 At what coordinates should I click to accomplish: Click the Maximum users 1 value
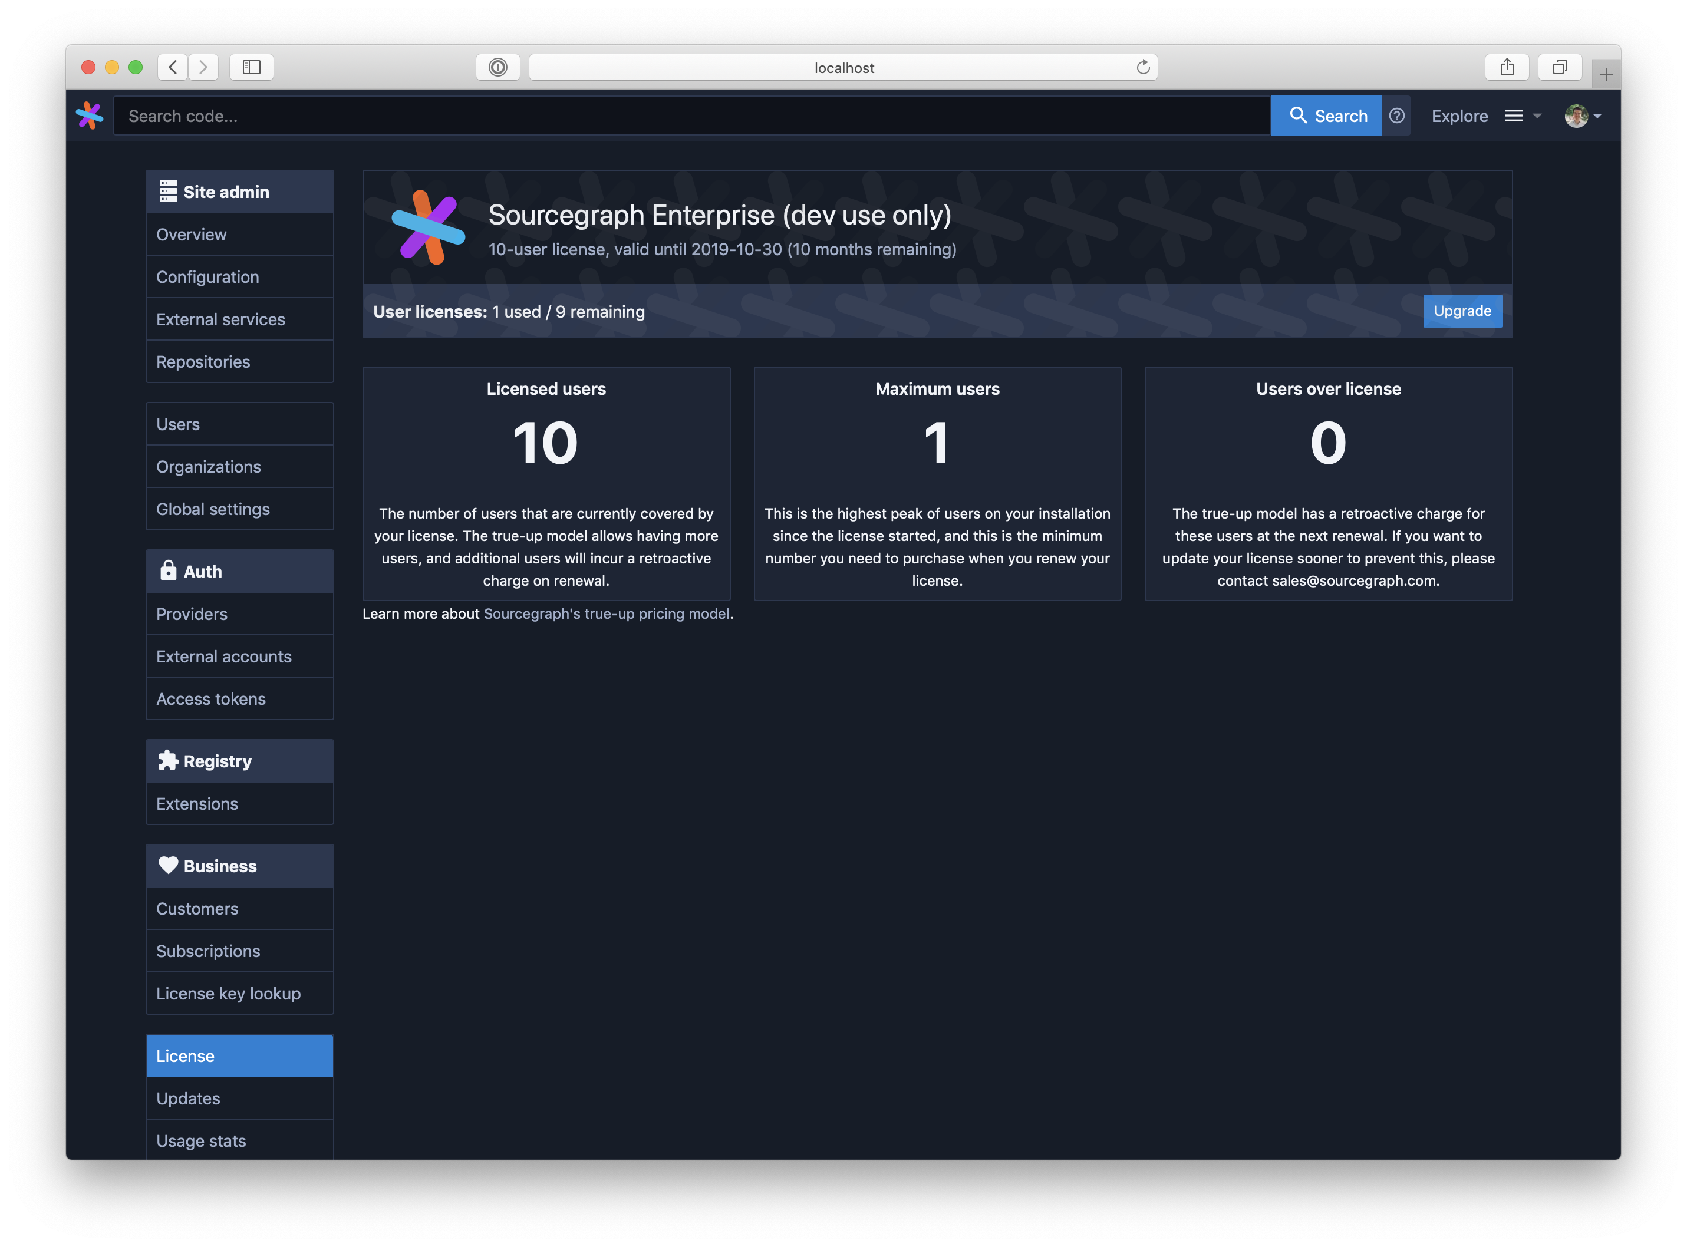937,443
